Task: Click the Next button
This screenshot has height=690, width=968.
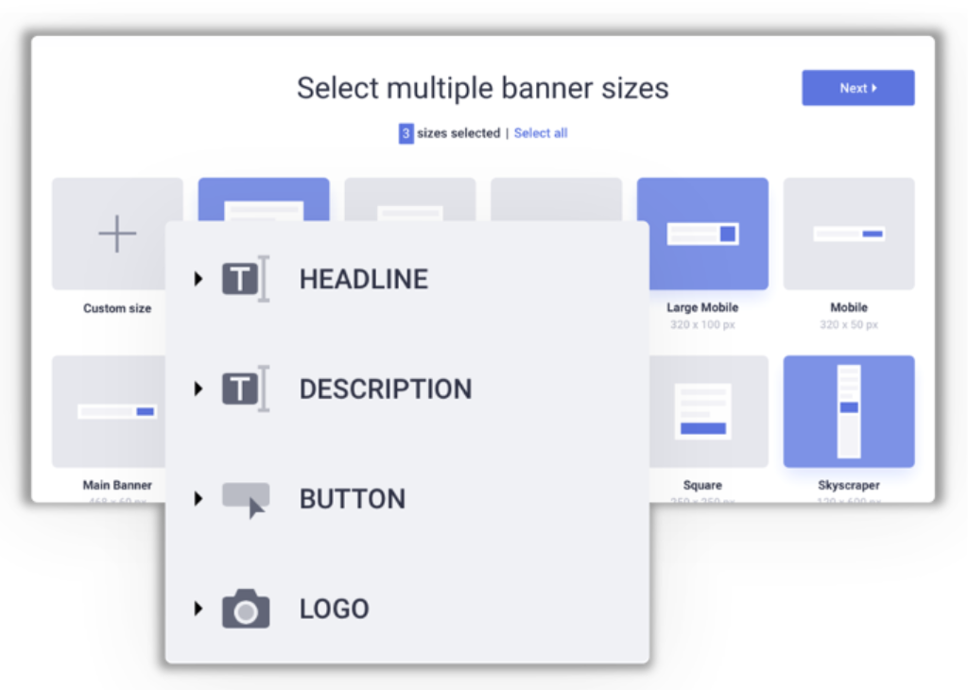Action: pyautogui.click(x=858, y=88)
